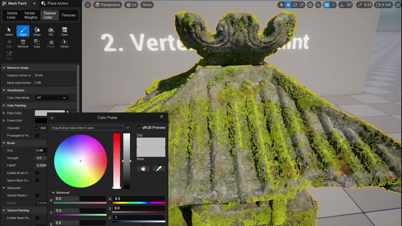This screenshot has height=226, width=402.
Task: Select the Paint tool in Mesh Paint toolbar
Action: click(22, 30)
